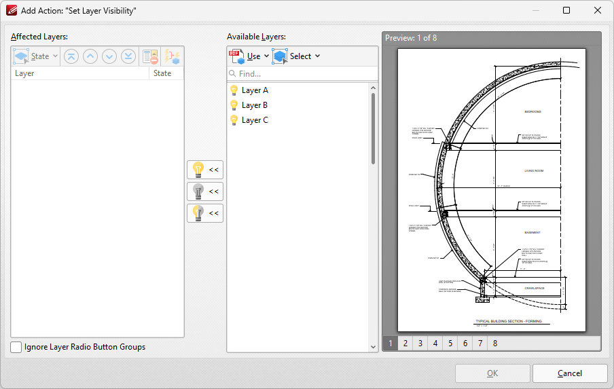Move selected layer down one position
Image resolution: width=614 pixels, height=389 pixels.
point(109,56)
